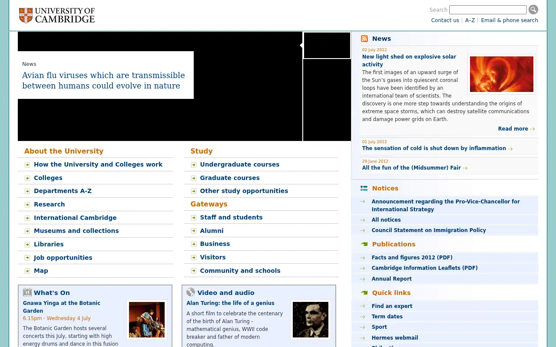Click the arrow icon beside Hermes webmail
Viewport: 556px width, 347px height.
(362, 338)
